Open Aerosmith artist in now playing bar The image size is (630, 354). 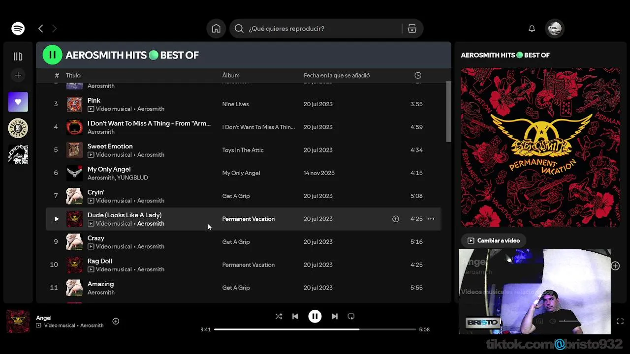[x=92, y=325]
